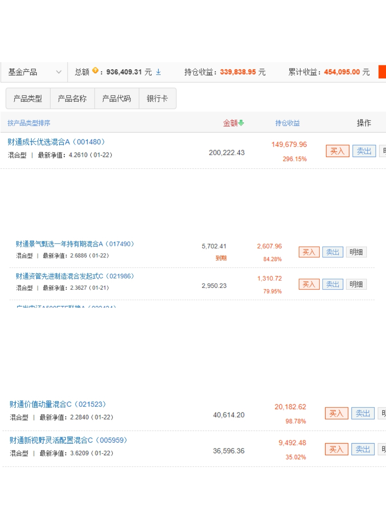Click amount 40,614.20
The height and width of the screenshot is (515, 386).
coord(229,415)
